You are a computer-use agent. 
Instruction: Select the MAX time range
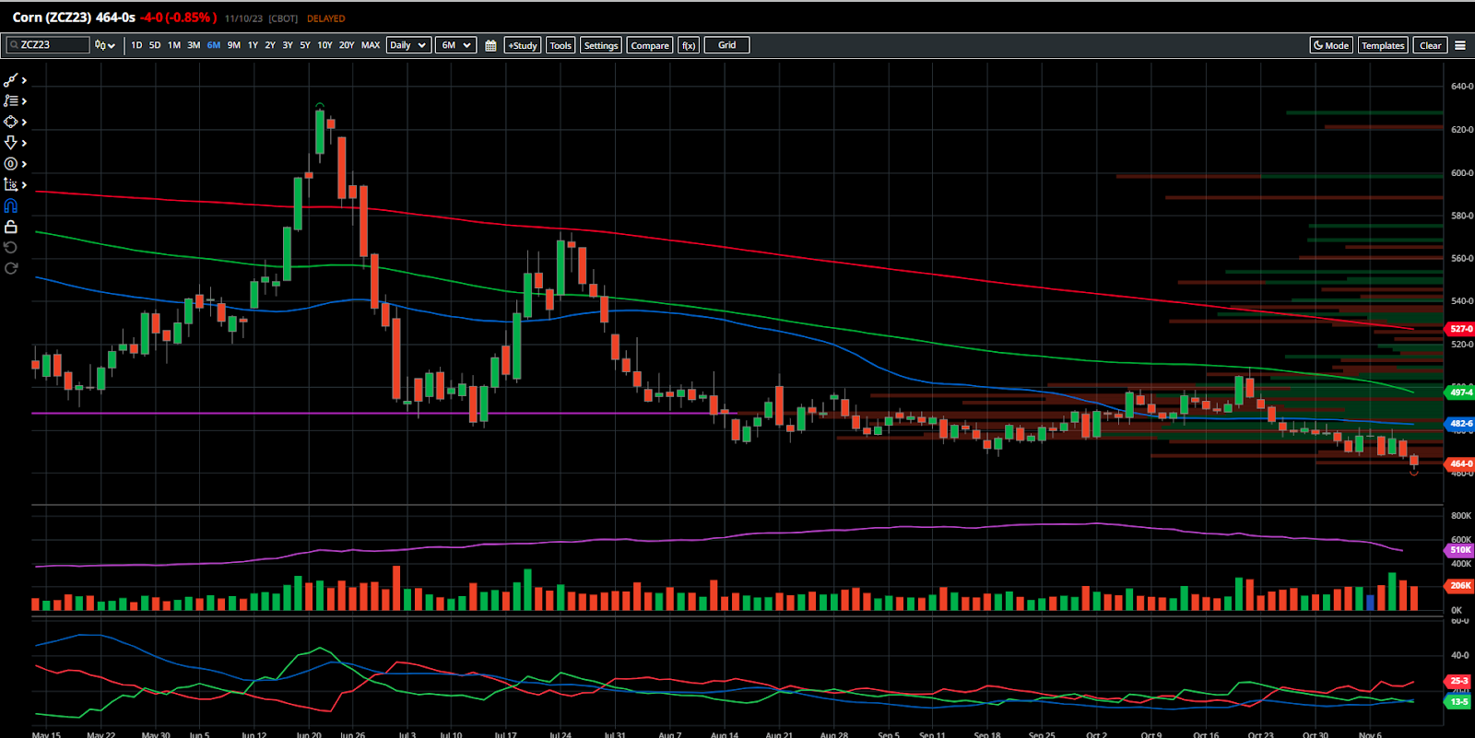(371, 45)
